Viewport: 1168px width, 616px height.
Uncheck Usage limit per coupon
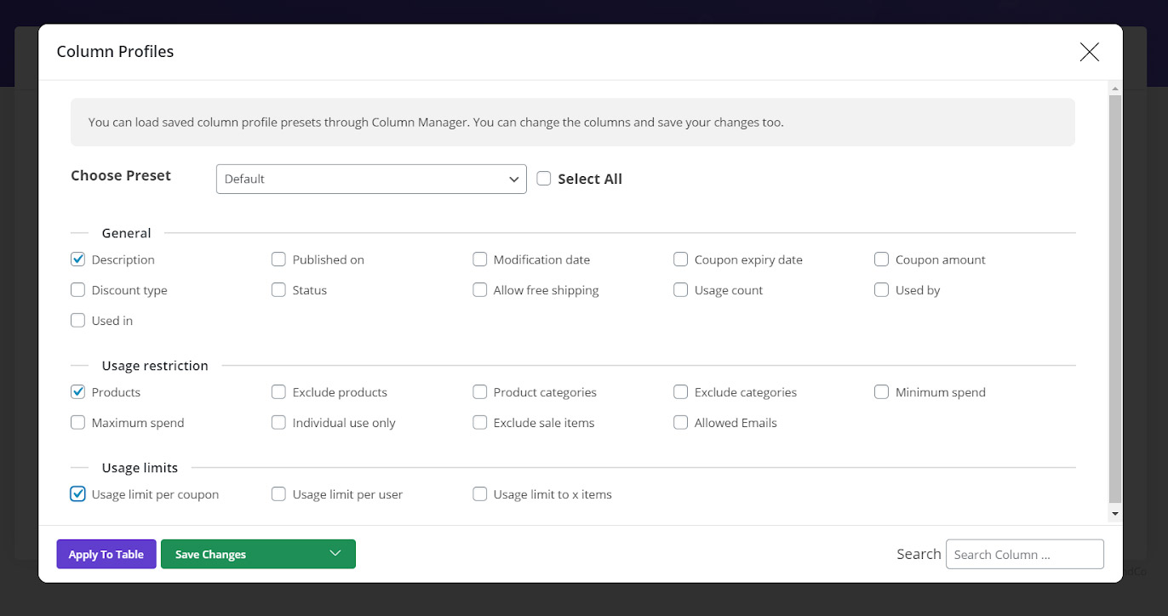[x=77, y=494]
